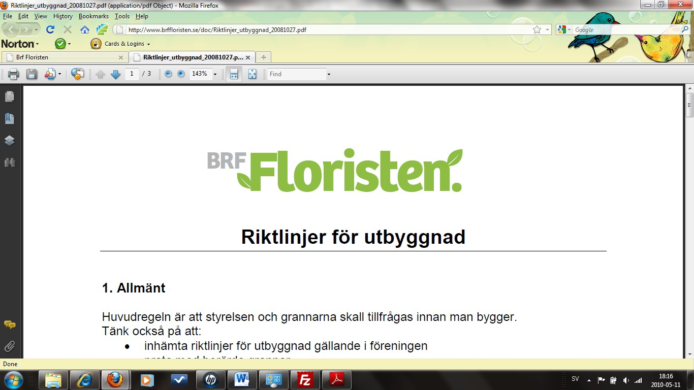
Task: Click the URL address bar
Action: [325, 30]
